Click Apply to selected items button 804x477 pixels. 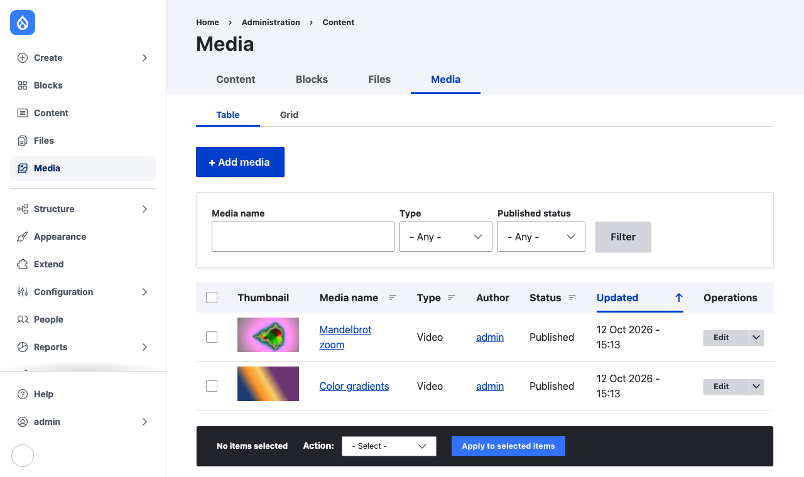pos(508,446)
